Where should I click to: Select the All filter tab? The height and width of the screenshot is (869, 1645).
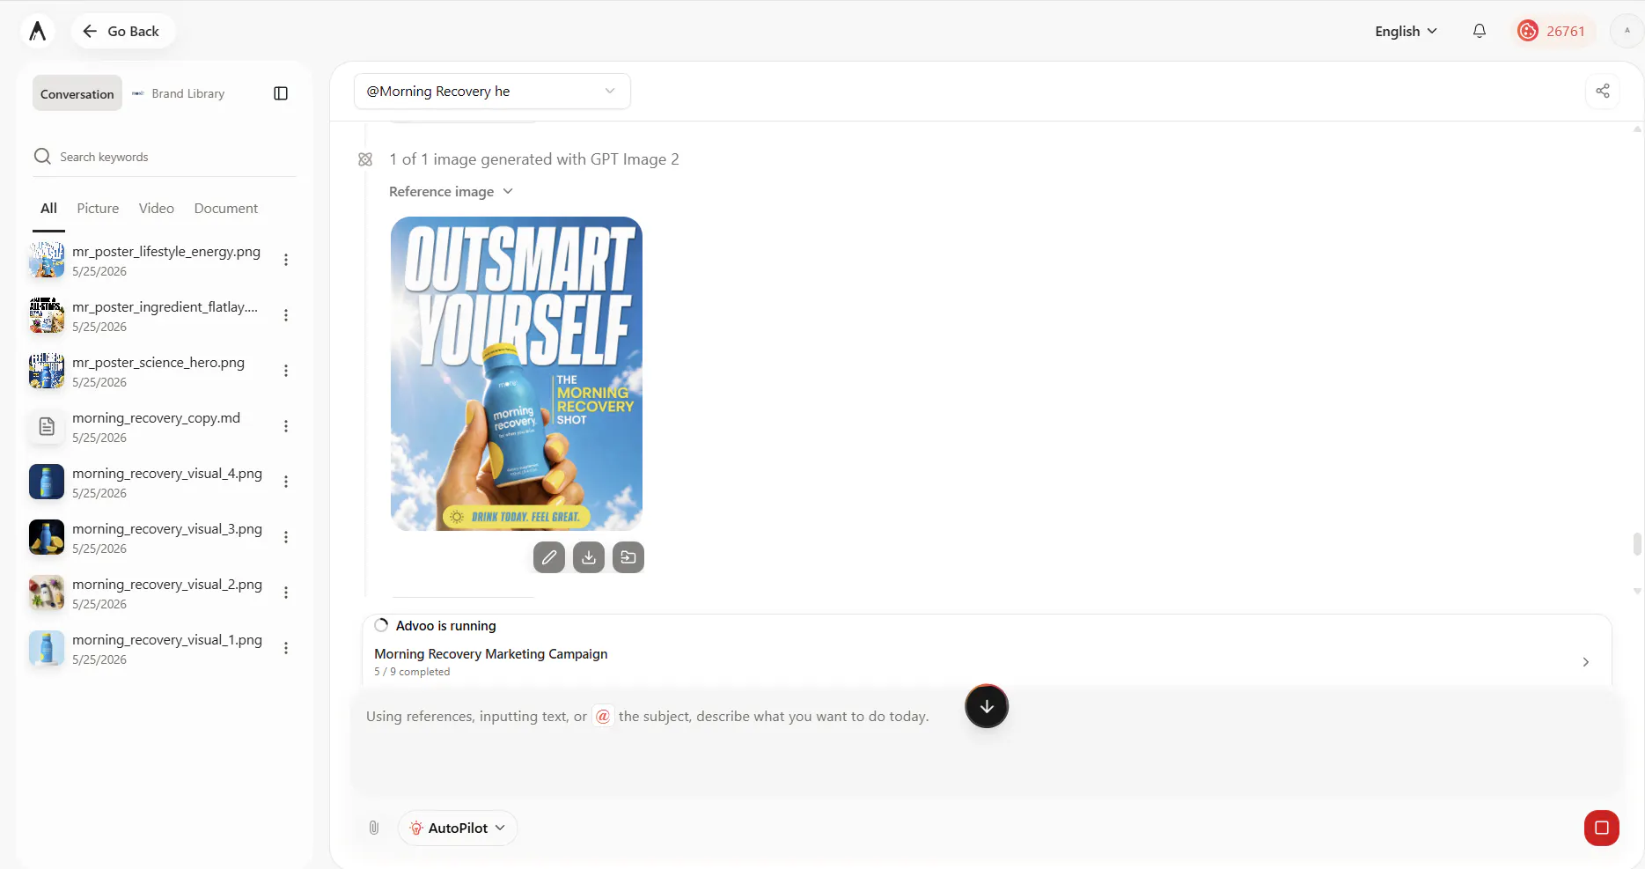48,209
